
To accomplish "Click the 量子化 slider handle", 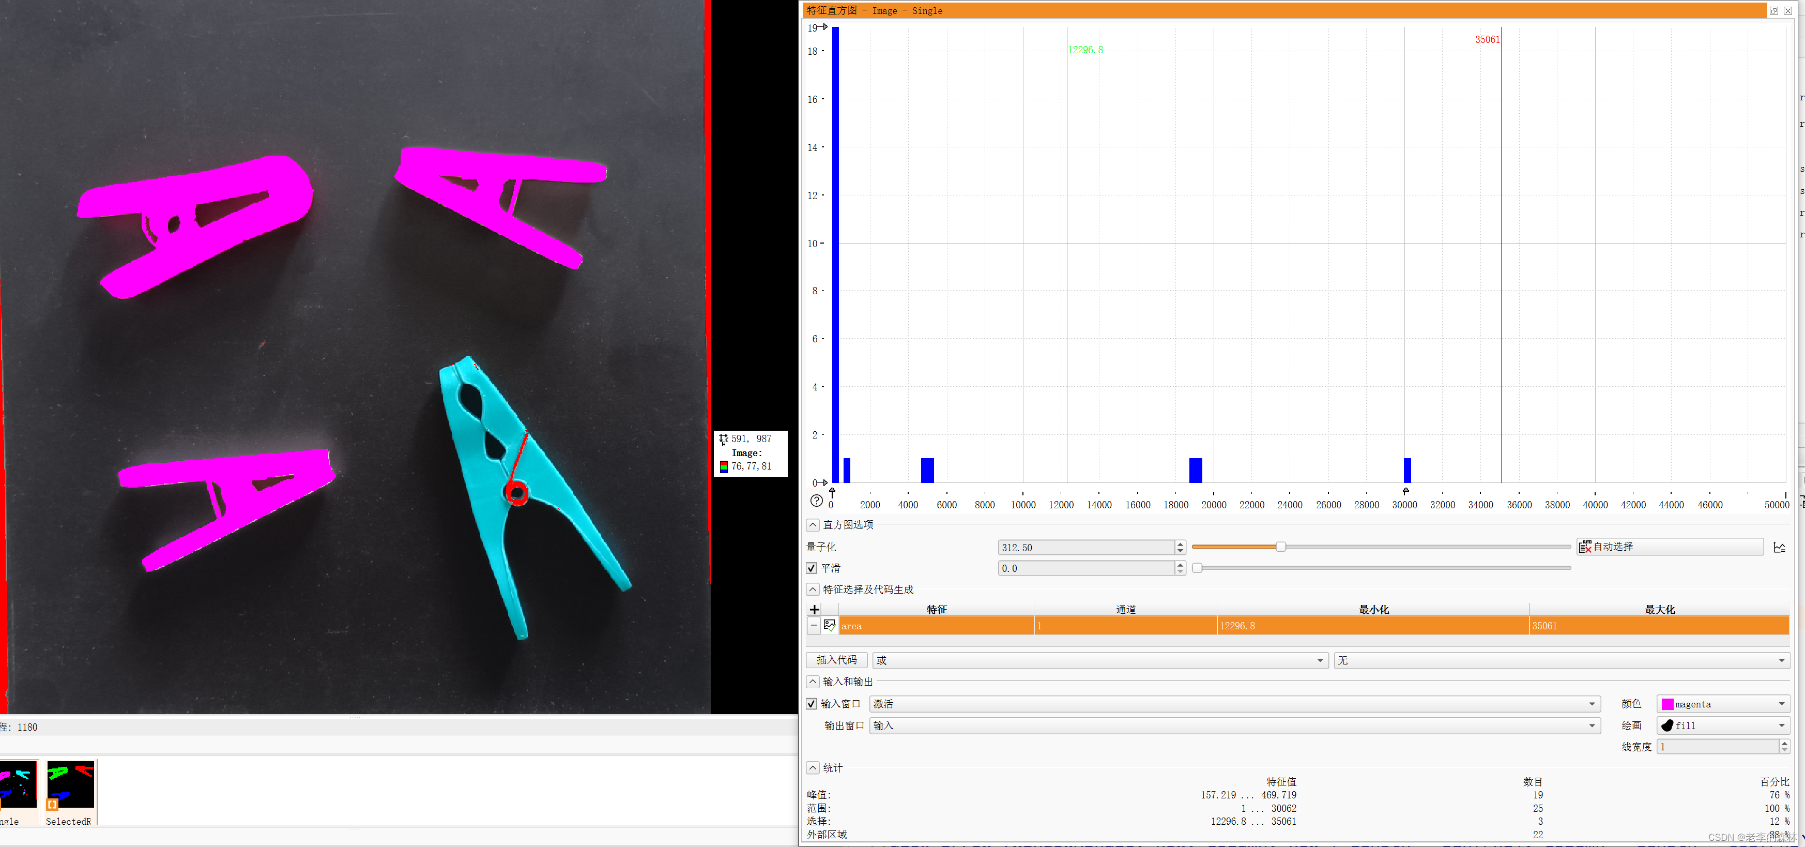I will (x=1280, y=547).
